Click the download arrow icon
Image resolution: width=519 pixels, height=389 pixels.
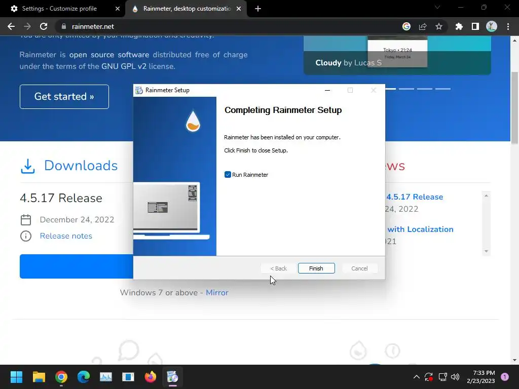(28, 166)
